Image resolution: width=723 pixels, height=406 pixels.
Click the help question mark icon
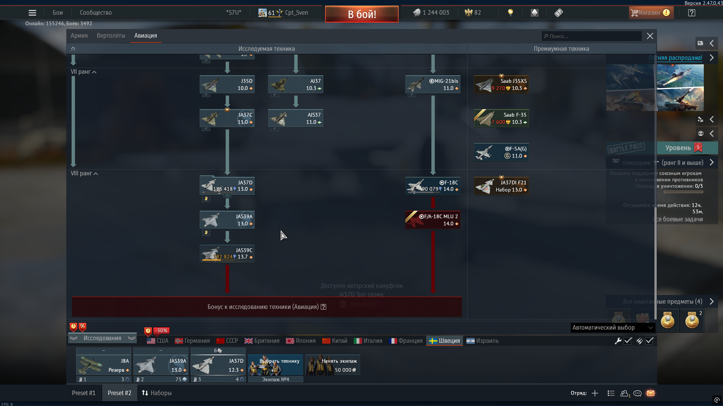pos(692,13)
